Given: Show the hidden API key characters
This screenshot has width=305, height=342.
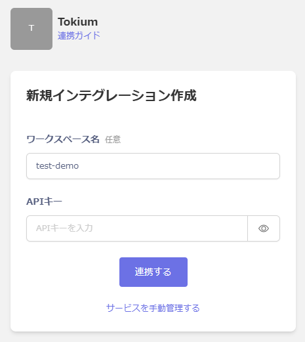Looking at the screenshot, I should [x=264, y=228].
